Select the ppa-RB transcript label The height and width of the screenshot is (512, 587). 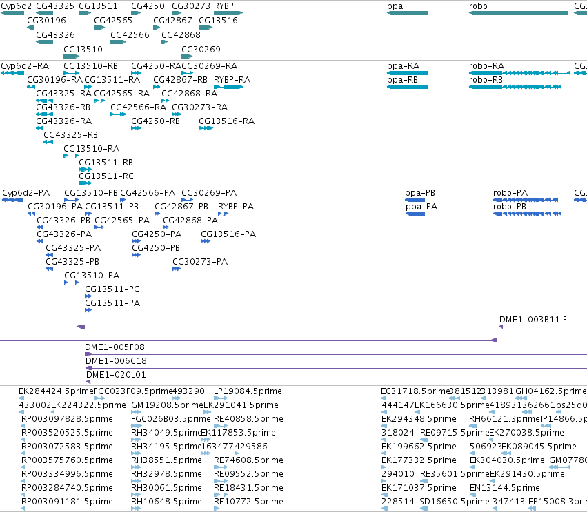402,80
